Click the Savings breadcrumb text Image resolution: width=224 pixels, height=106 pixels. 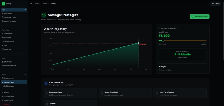point(53,4)
